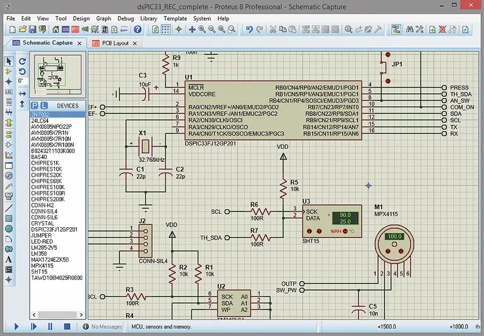Create a new project with the blank page icon
The width and height of the screenshot is (484, 336).
[x=12, y=30]
